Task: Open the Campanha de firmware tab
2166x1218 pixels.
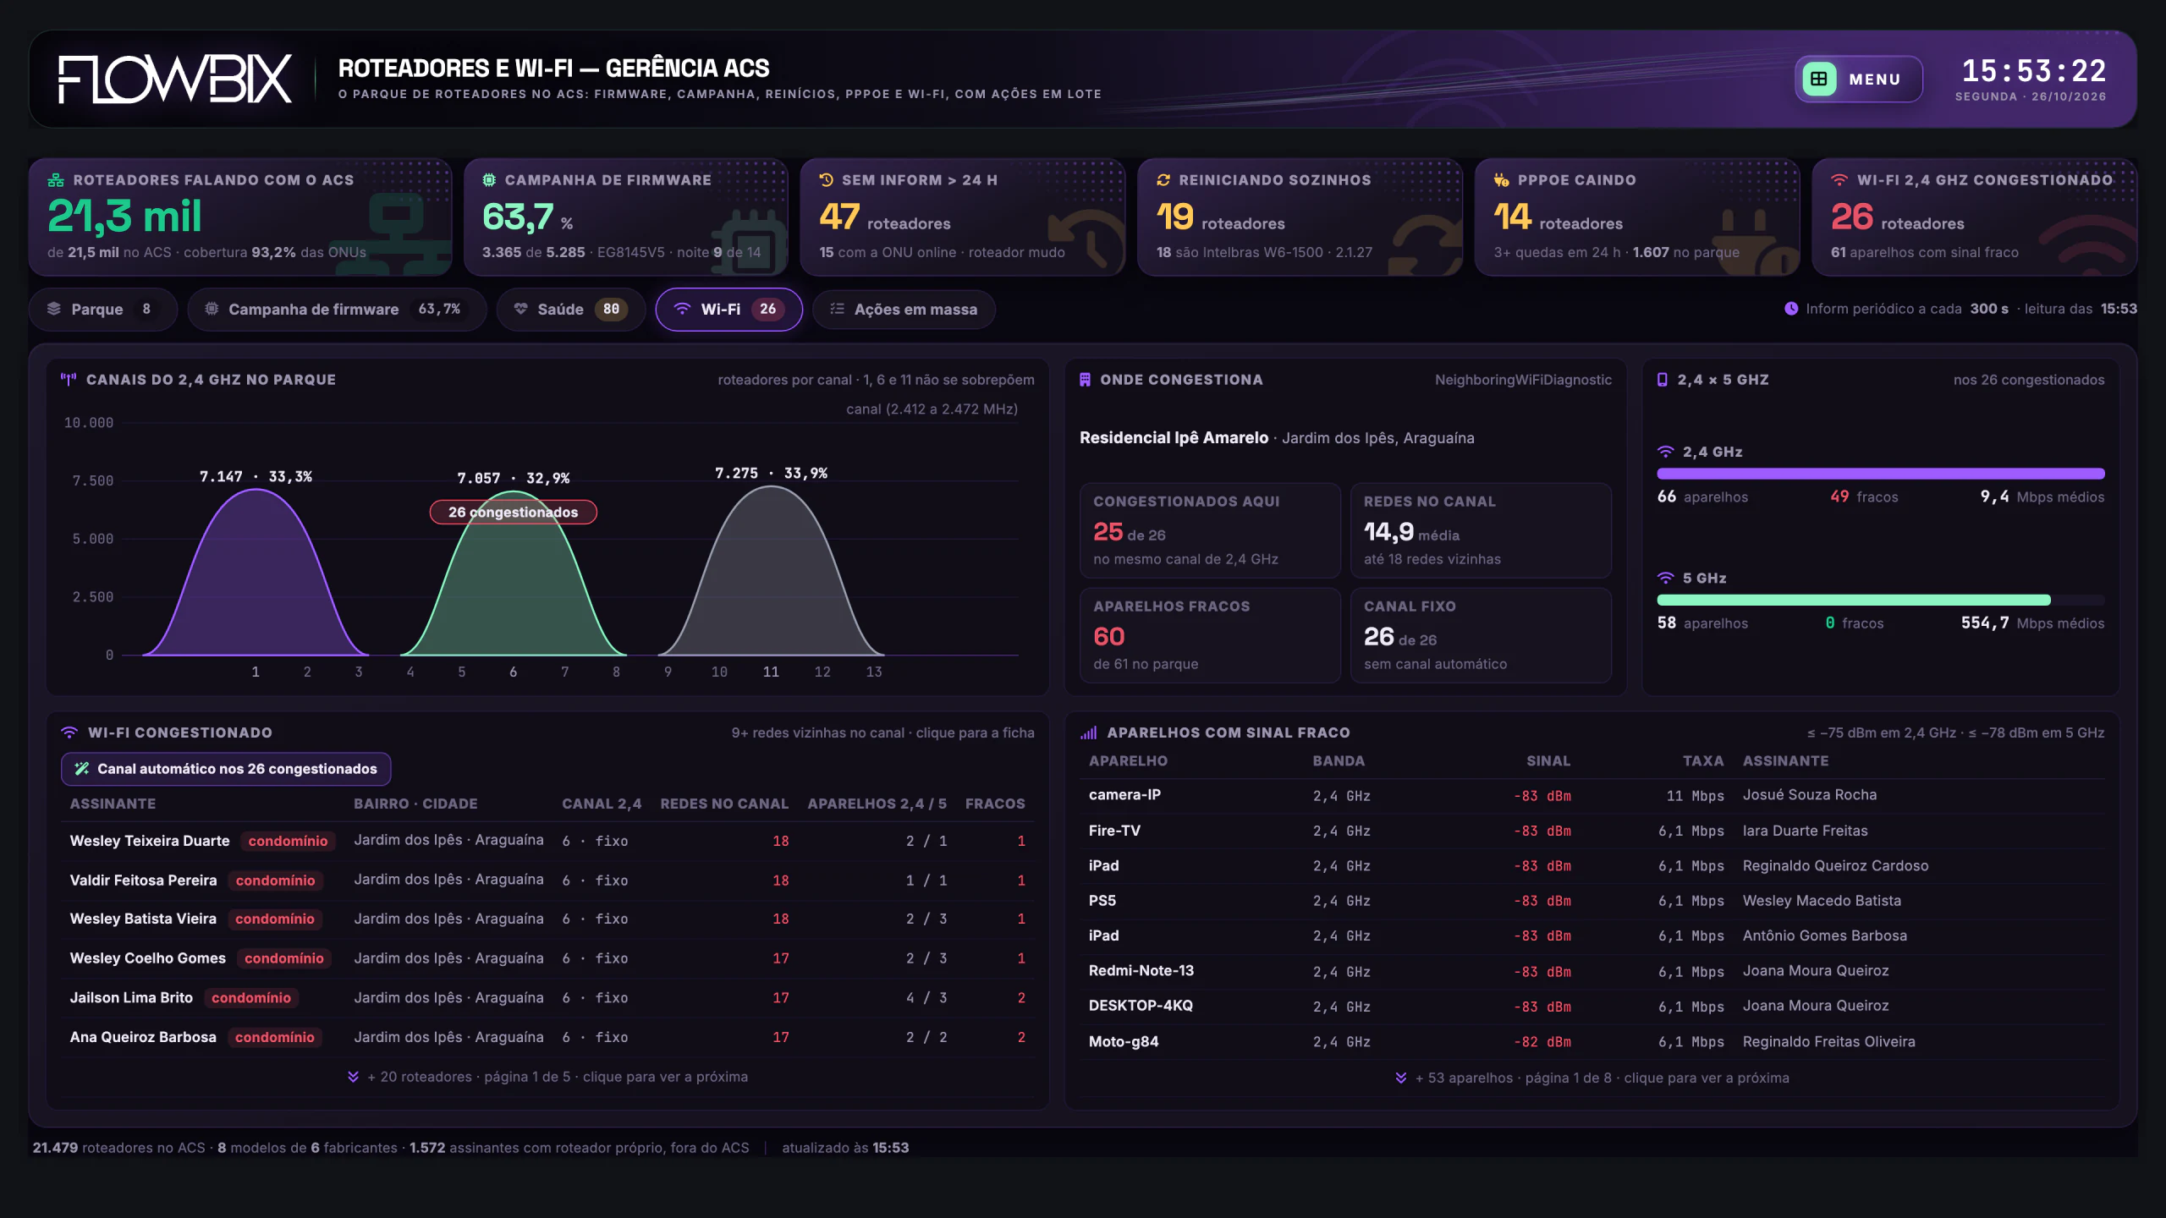Action: pyautogui.click(x=337, y=310)
